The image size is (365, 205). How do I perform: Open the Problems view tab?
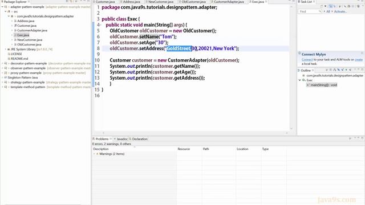pos(102,139)
